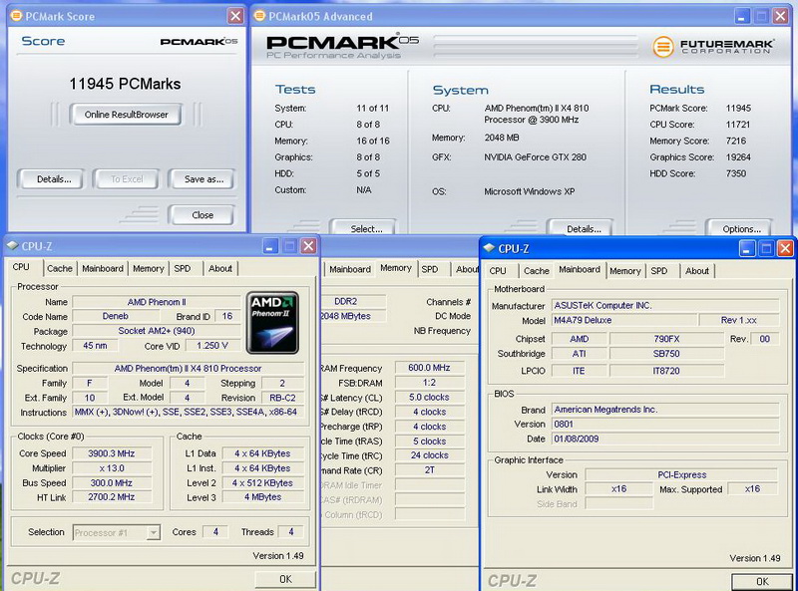This screenshot has width=798, height=591.
Task: Minimize the PCMark05 Advanced window
Action: 742,16
